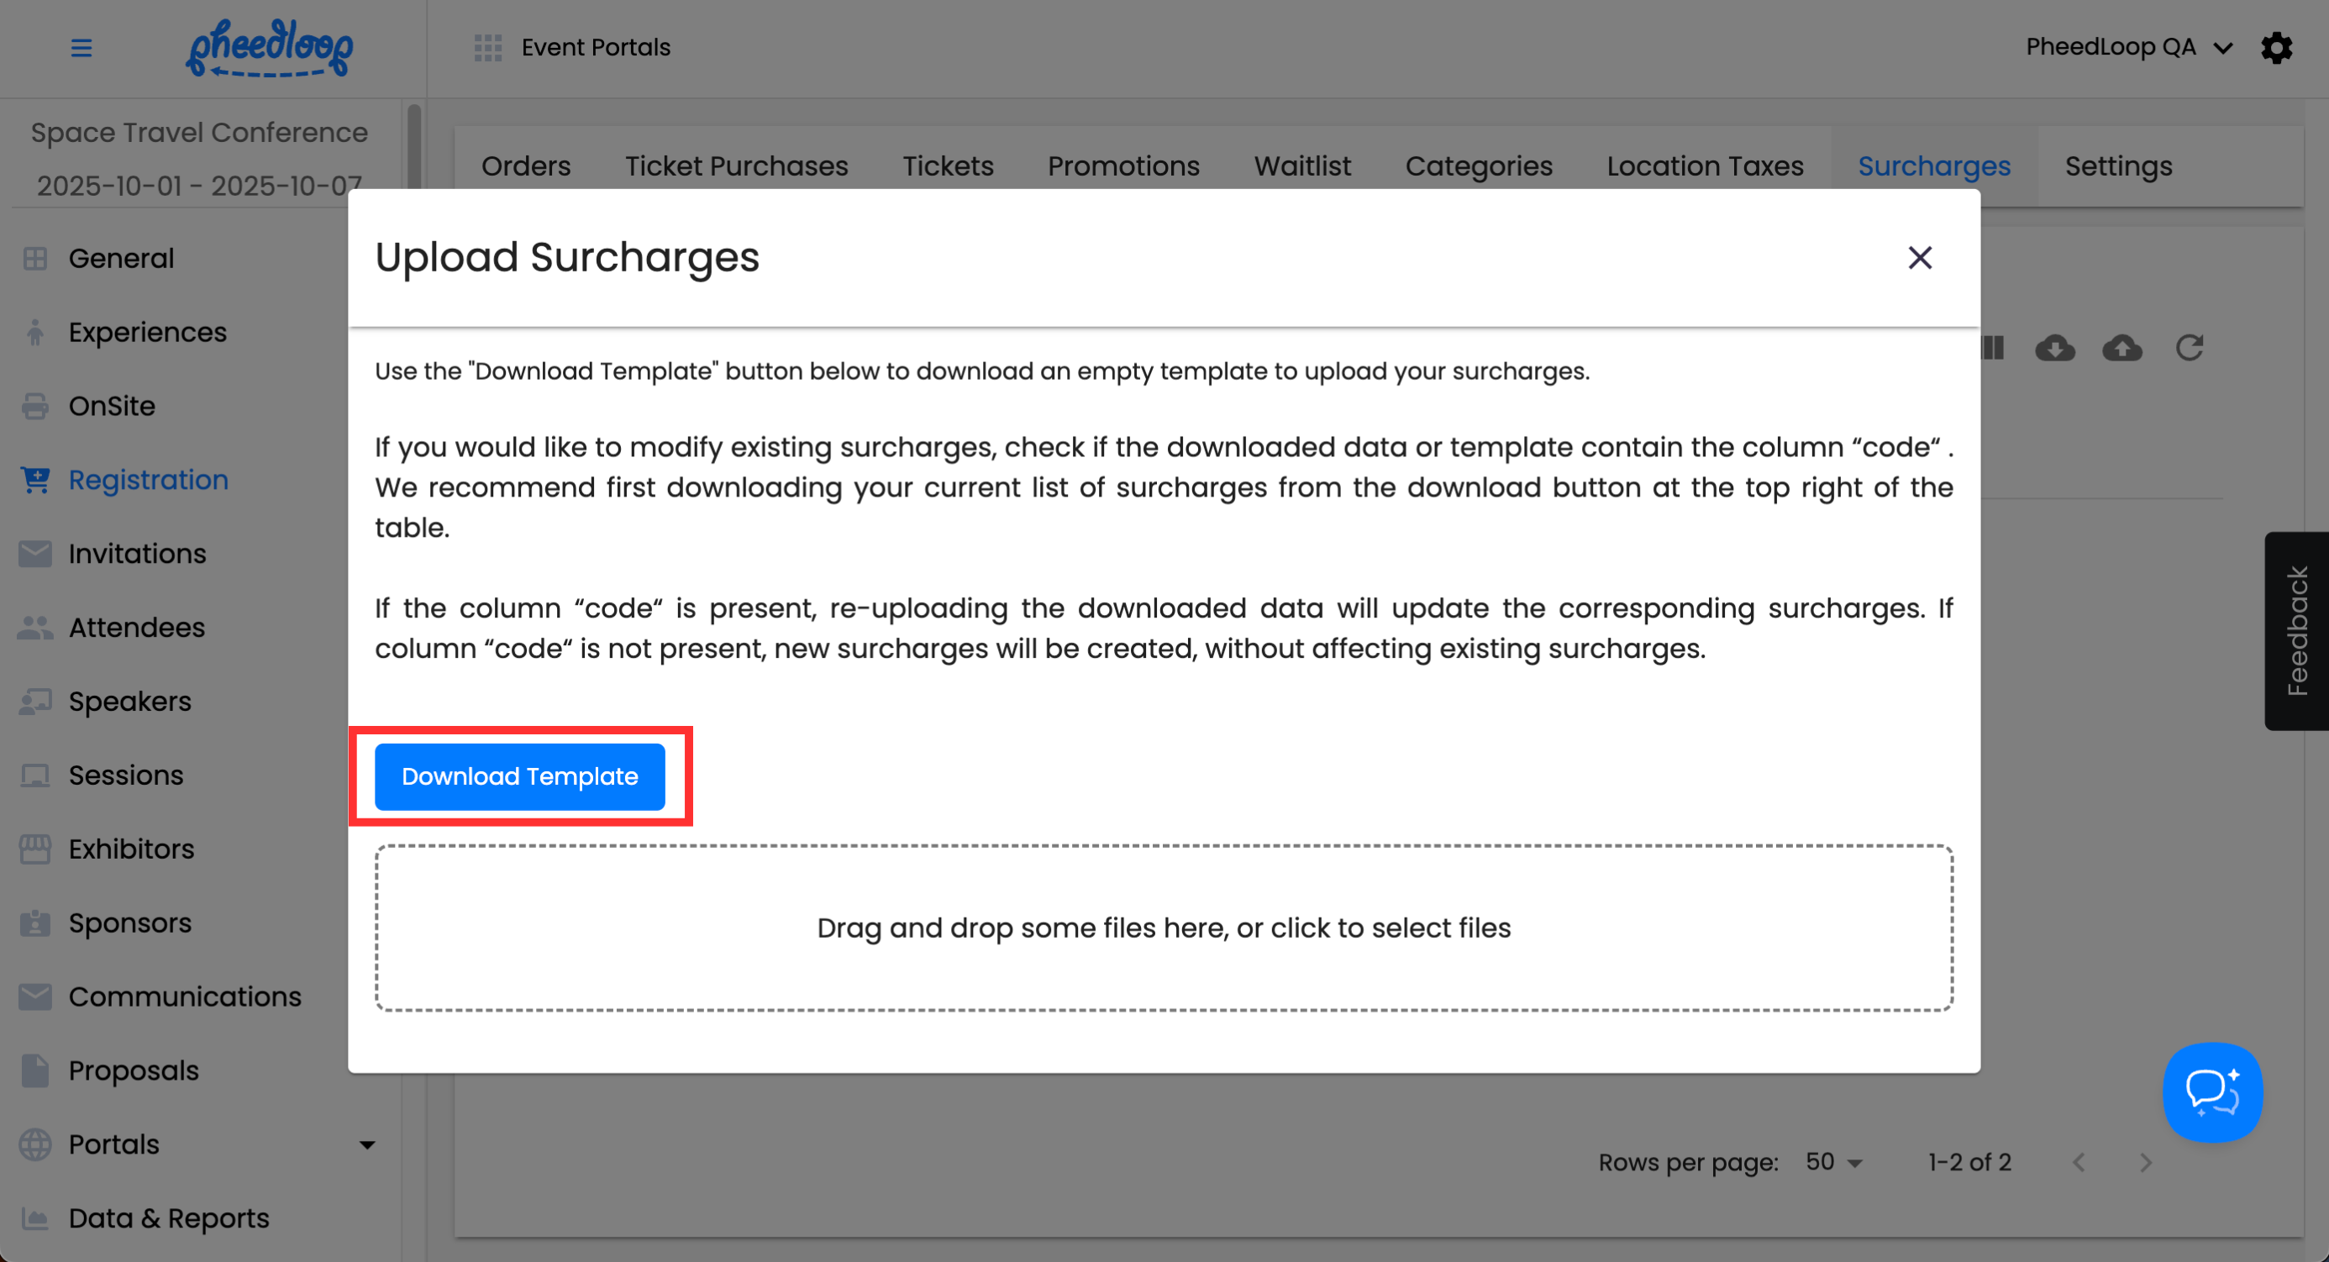Viewport: 2329px width, 1262px height.
Task: Click the hamburger menu icon
Action: pos(81,48)
